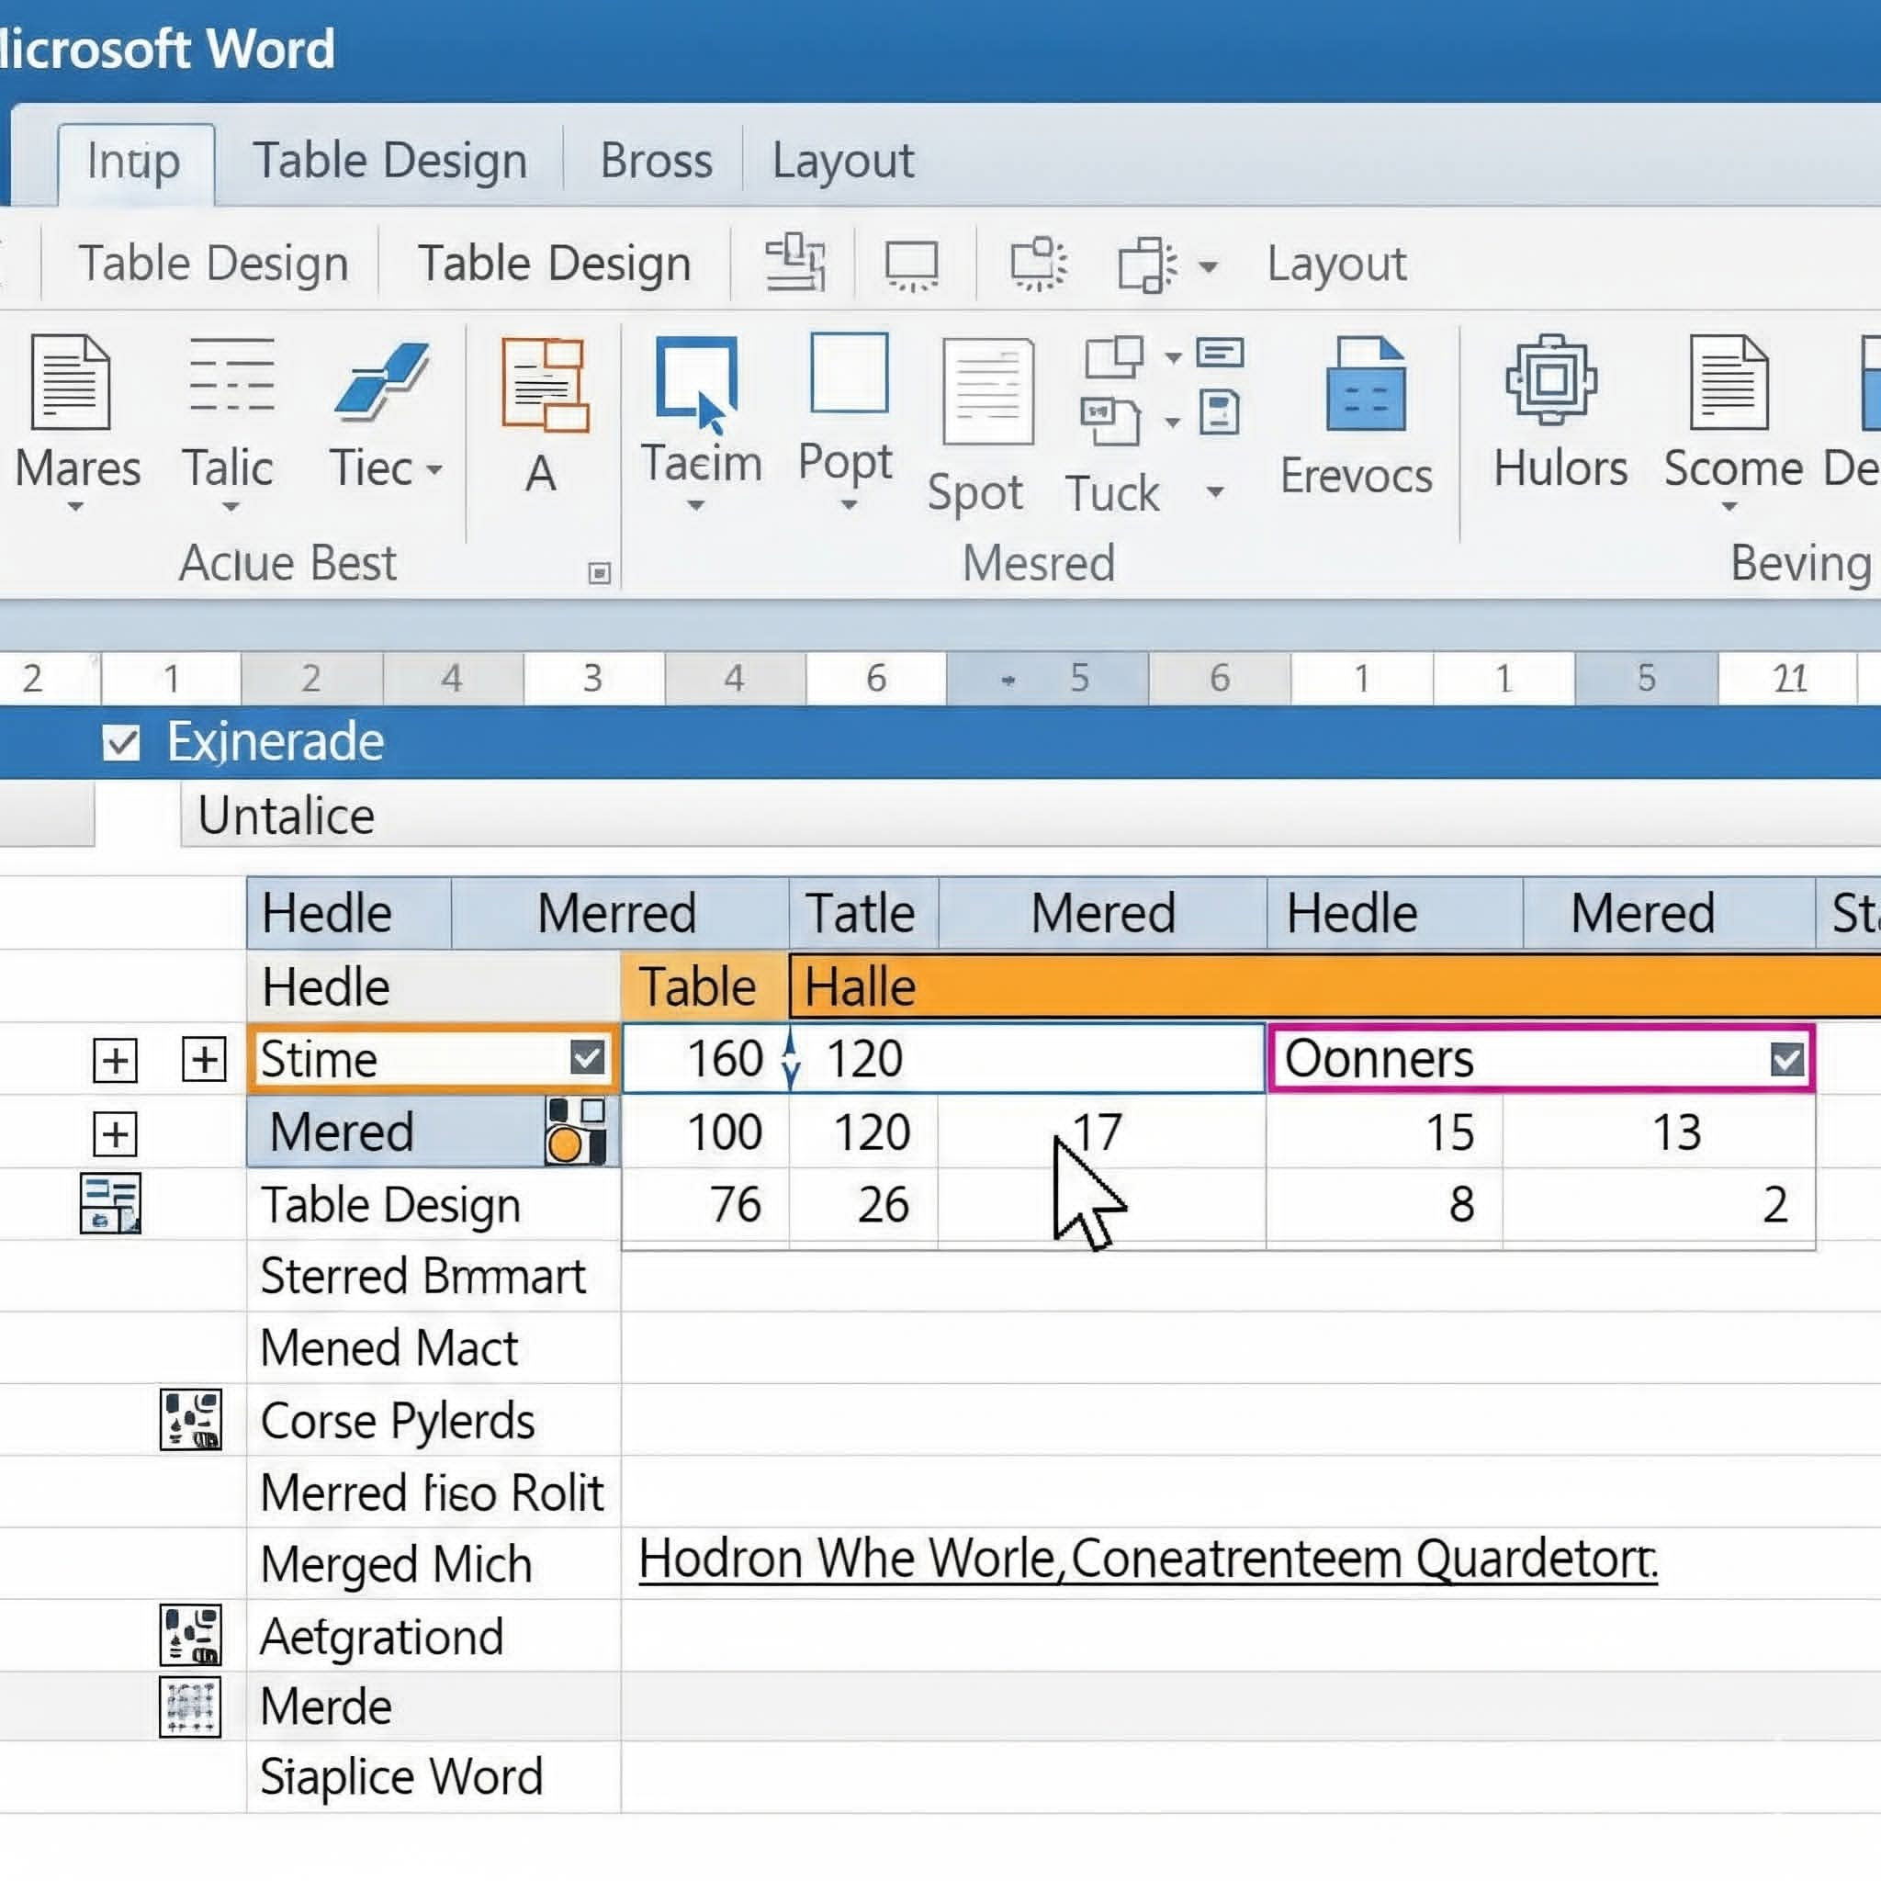Switch to the Bross tab
Viewport: 1881px width, 1881px height.
[x=655, y=161]
